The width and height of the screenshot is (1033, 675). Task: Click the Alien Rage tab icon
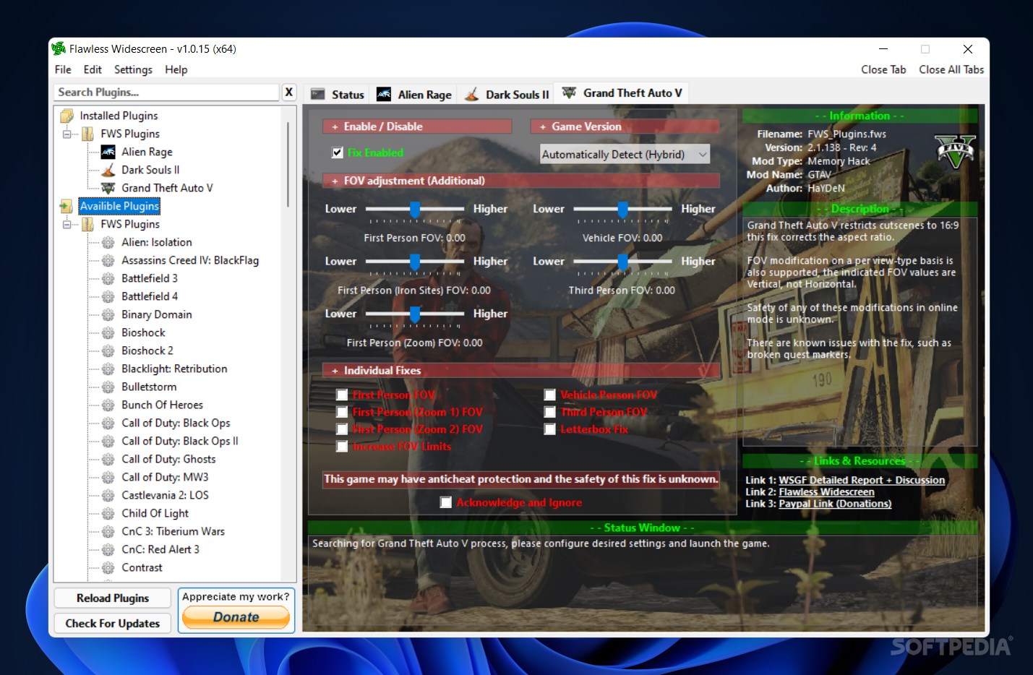384,94
